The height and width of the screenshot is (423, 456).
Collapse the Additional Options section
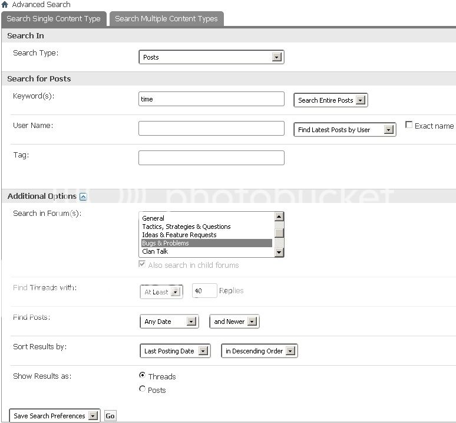click(x=83, y=196)
